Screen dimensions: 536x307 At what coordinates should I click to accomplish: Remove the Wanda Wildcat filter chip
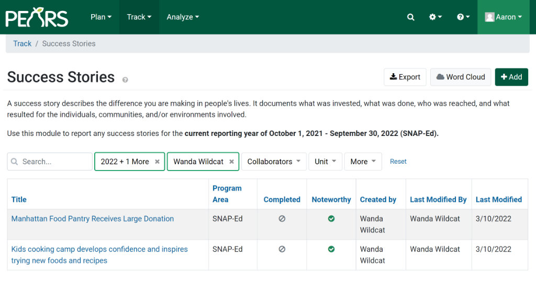[x=231, y=162]
